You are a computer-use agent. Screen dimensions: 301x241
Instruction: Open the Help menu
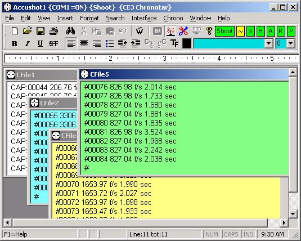click(x=223, y=18)
